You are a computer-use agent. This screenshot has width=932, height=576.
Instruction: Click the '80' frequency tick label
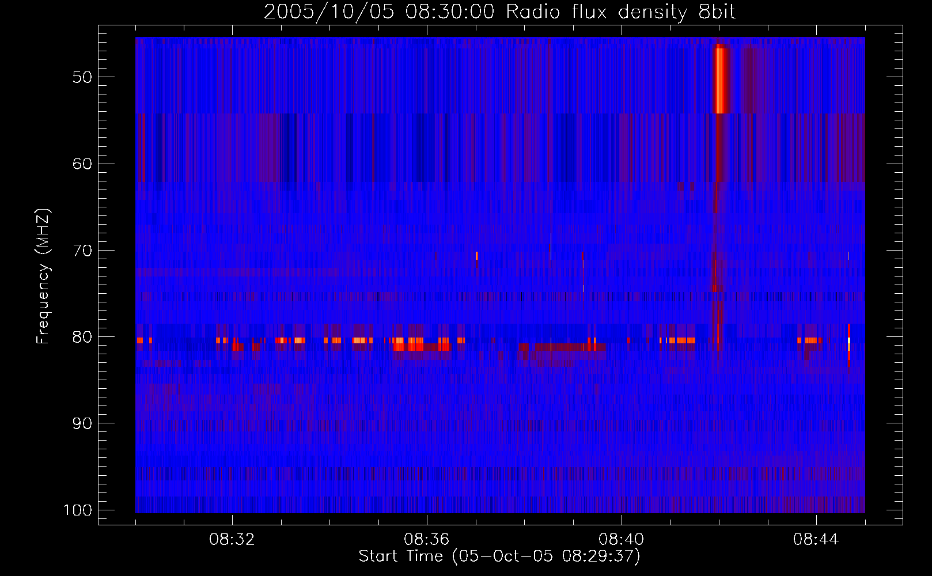click(82, 337)
